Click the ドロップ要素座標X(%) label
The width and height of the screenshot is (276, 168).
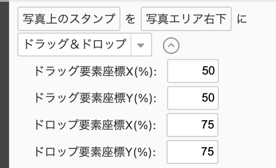[95, 125]
